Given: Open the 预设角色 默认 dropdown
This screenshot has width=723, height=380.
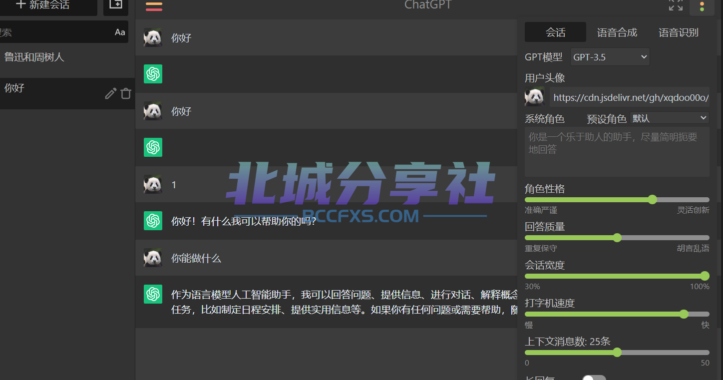Looking at the screenshot, I should (670, 118).
